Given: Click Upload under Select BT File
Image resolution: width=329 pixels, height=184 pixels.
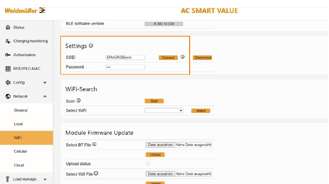Looking at the screenshot, I should 155,155.
